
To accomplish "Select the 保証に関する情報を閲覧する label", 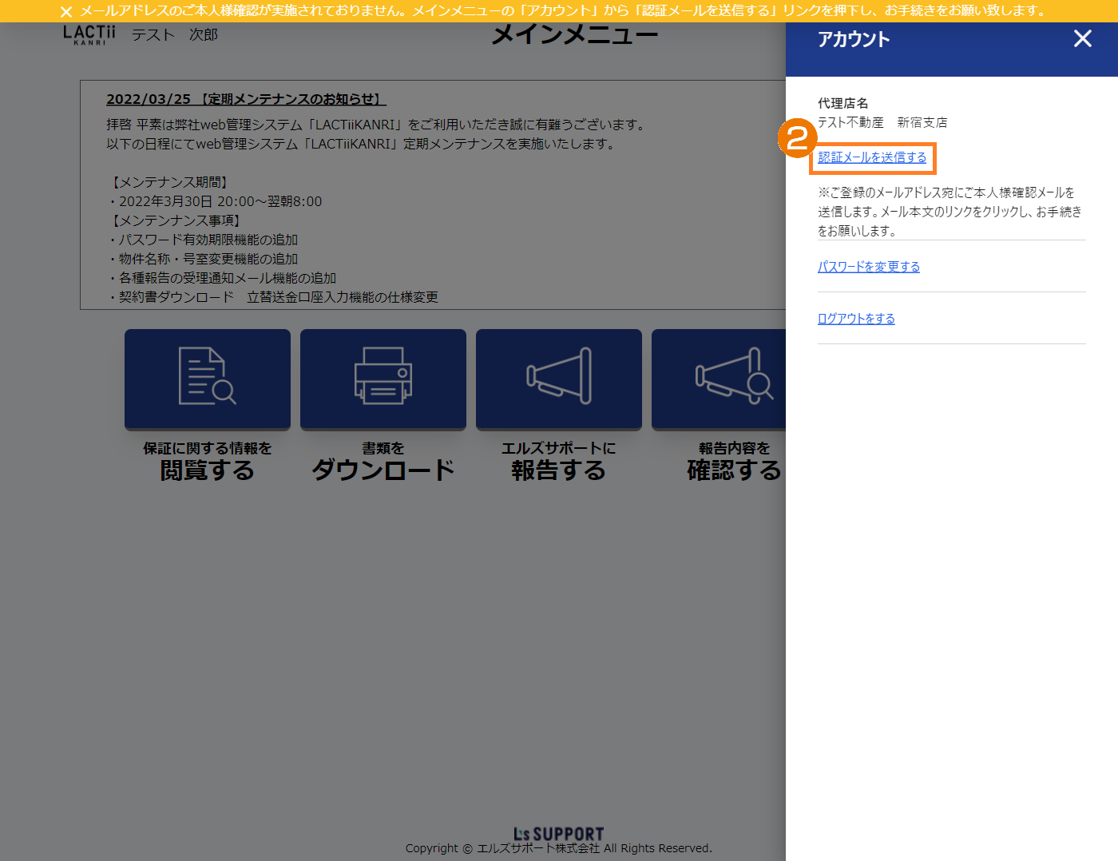I will point(208,461).
